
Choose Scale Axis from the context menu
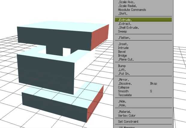click(143, 2)
